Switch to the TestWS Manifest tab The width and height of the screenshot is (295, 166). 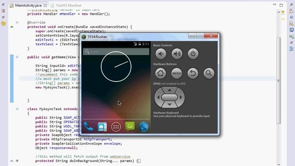[66, 6]
